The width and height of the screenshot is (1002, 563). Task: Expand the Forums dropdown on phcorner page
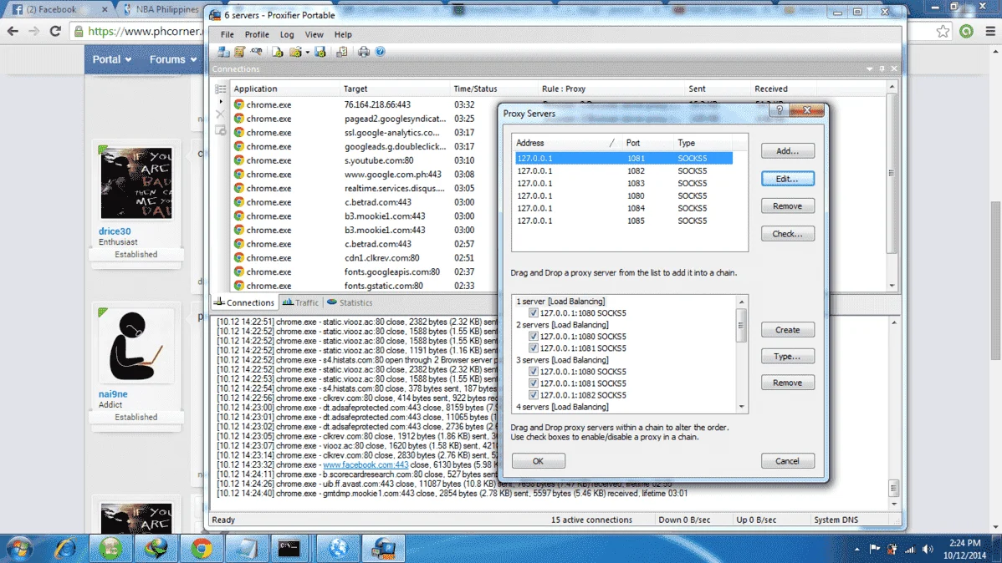click(172, 59)
